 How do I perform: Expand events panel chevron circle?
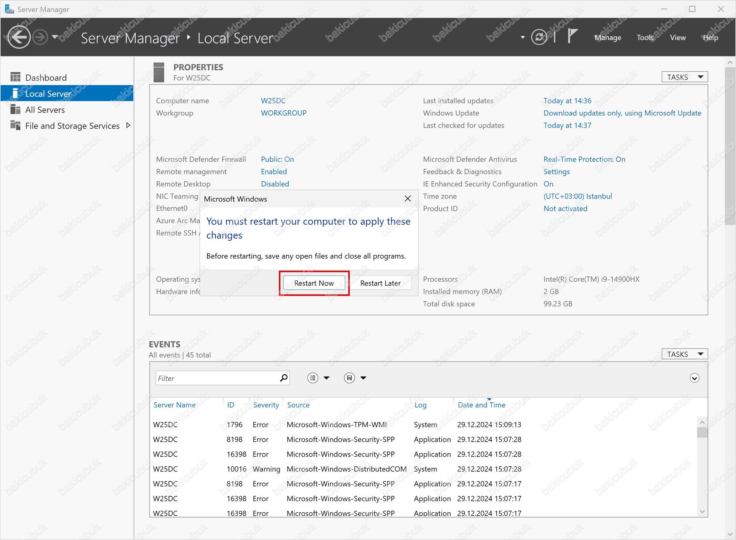694,378
